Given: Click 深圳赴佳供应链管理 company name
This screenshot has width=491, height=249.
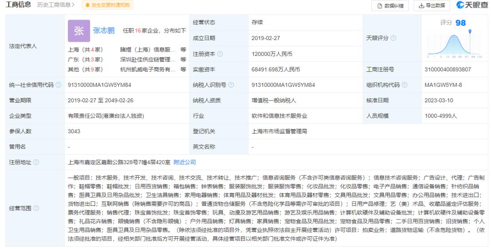Looking at the screenshot, I should pyautogui.click(x=148, y=60).
